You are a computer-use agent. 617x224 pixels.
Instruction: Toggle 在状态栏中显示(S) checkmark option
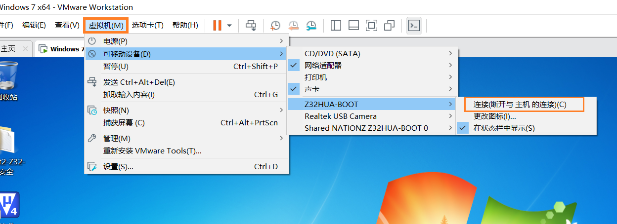pos(526,128)
